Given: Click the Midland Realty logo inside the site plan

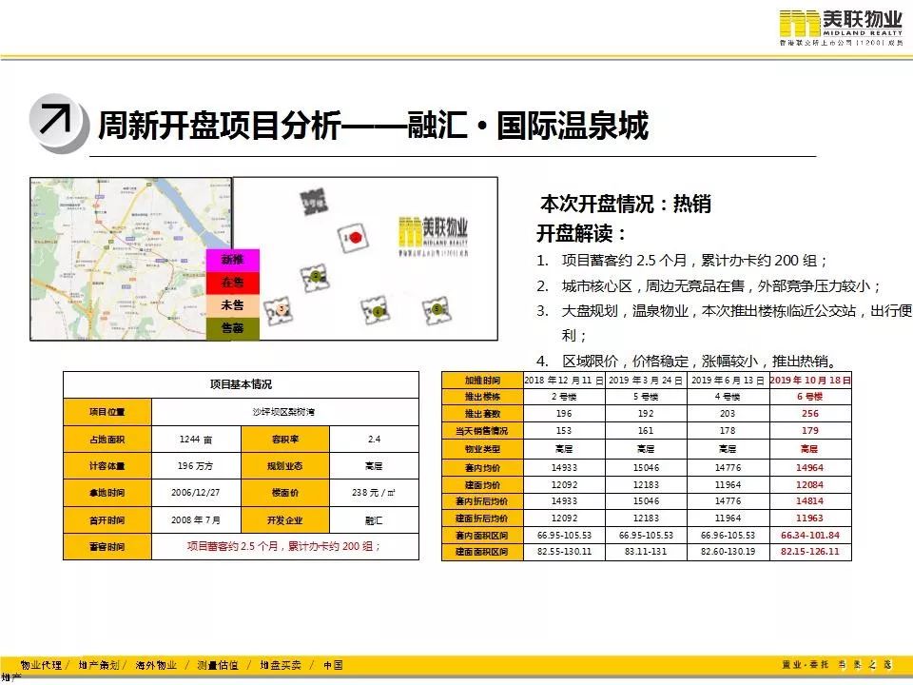Looking at the screenshot, I should click(x=434, y=237).
